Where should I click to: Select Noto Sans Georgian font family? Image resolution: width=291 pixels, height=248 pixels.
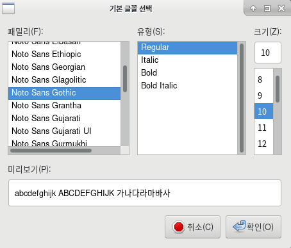(x=64, y=67)
